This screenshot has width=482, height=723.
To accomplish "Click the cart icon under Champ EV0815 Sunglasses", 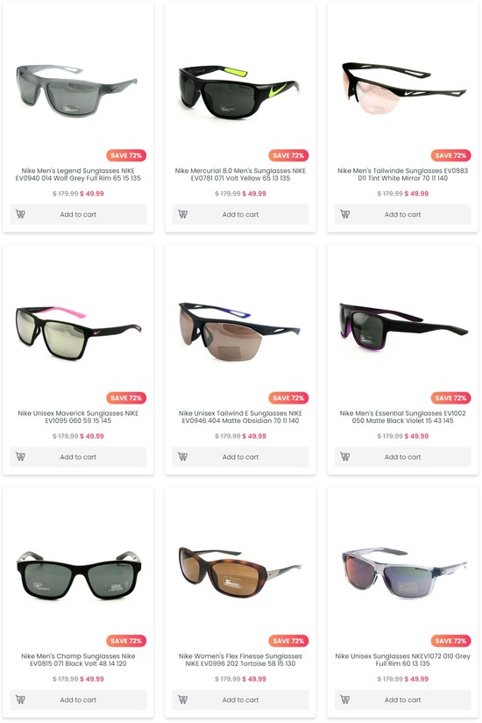I will pos(20,699).
